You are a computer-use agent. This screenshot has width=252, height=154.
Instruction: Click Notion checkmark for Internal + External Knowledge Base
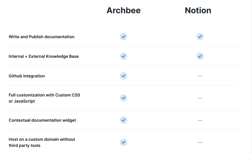click(200, 56)
